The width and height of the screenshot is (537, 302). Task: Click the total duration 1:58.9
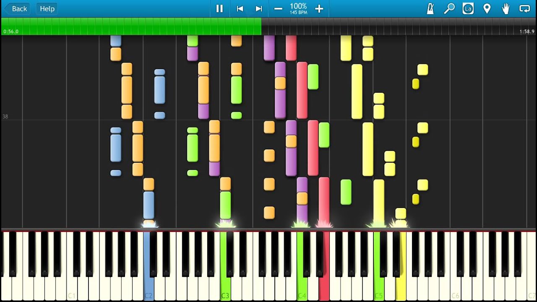[527, 31]
